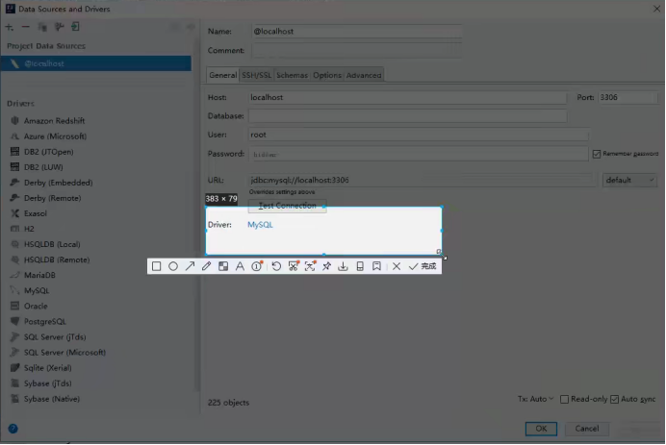Click the scissors long-screenshot icon

coord(294,266)
